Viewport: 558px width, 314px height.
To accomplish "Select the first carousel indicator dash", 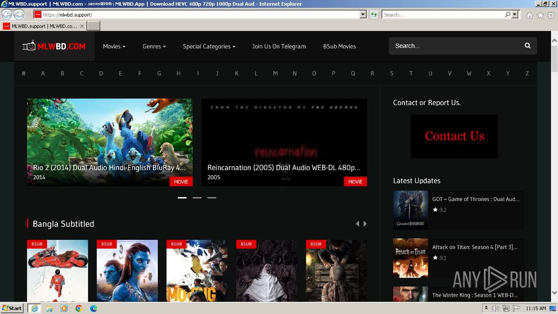I will (182, 198).
